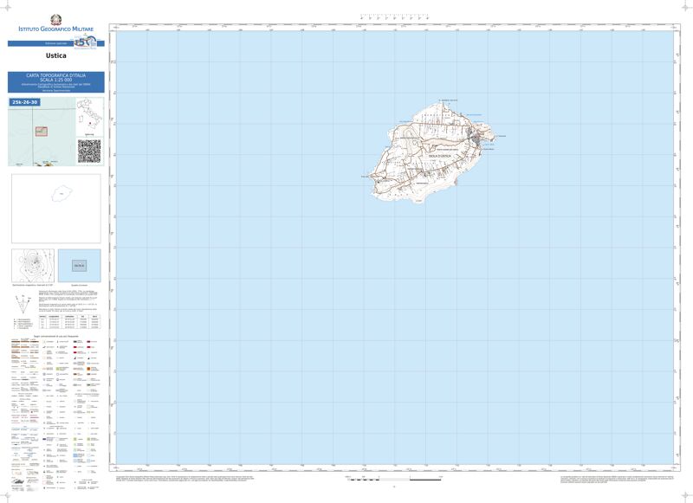693x503 pixels.
Task: Click the conventional signs legend heading
Action: pos(56,335)
